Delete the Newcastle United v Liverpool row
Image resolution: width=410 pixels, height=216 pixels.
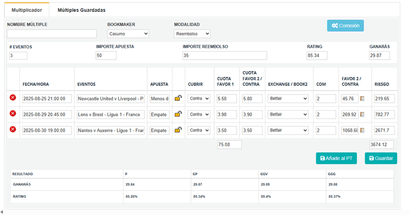click(13, 98)
